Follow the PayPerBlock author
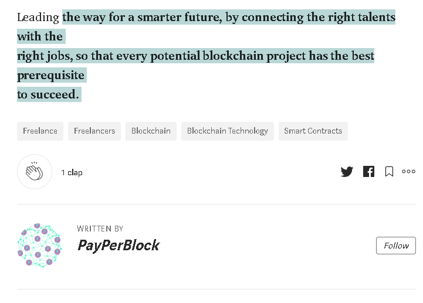Screen dimensions: 423x303 coord(396,246)
